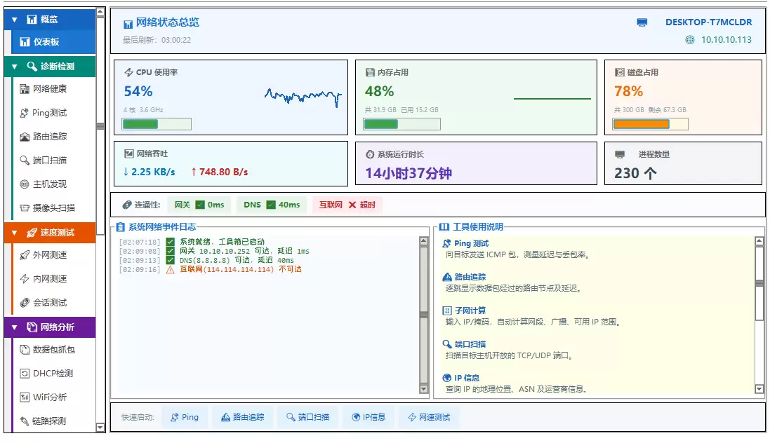The width and height of the screenshot is (770, 443).
Task: Click the 连通性 link icon
Action: [127, 205]
